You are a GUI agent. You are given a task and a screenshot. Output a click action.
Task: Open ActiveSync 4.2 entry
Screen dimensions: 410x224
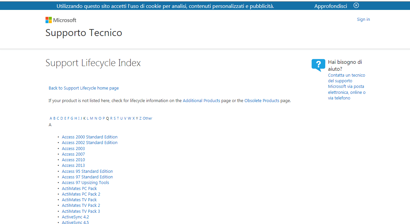[x=75, y=217]
